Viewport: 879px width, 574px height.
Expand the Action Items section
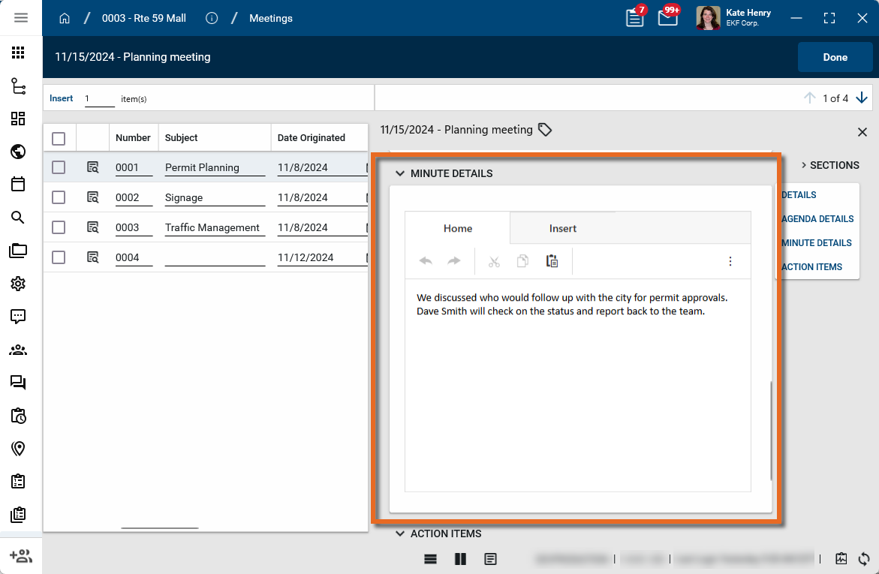click(x=400, y=533)
